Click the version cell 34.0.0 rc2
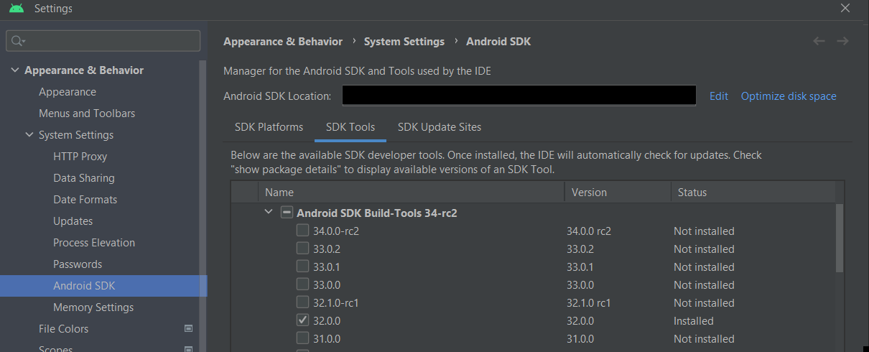 [589, 231]
